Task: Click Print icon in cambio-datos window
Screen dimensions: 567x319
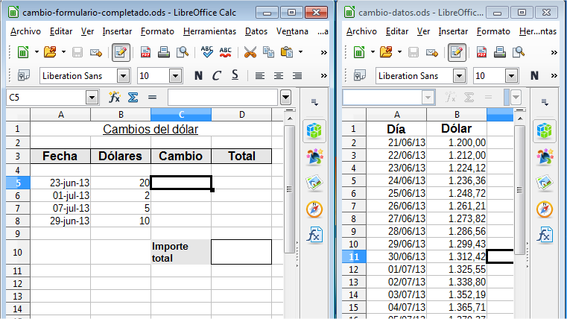Action: 500,52
